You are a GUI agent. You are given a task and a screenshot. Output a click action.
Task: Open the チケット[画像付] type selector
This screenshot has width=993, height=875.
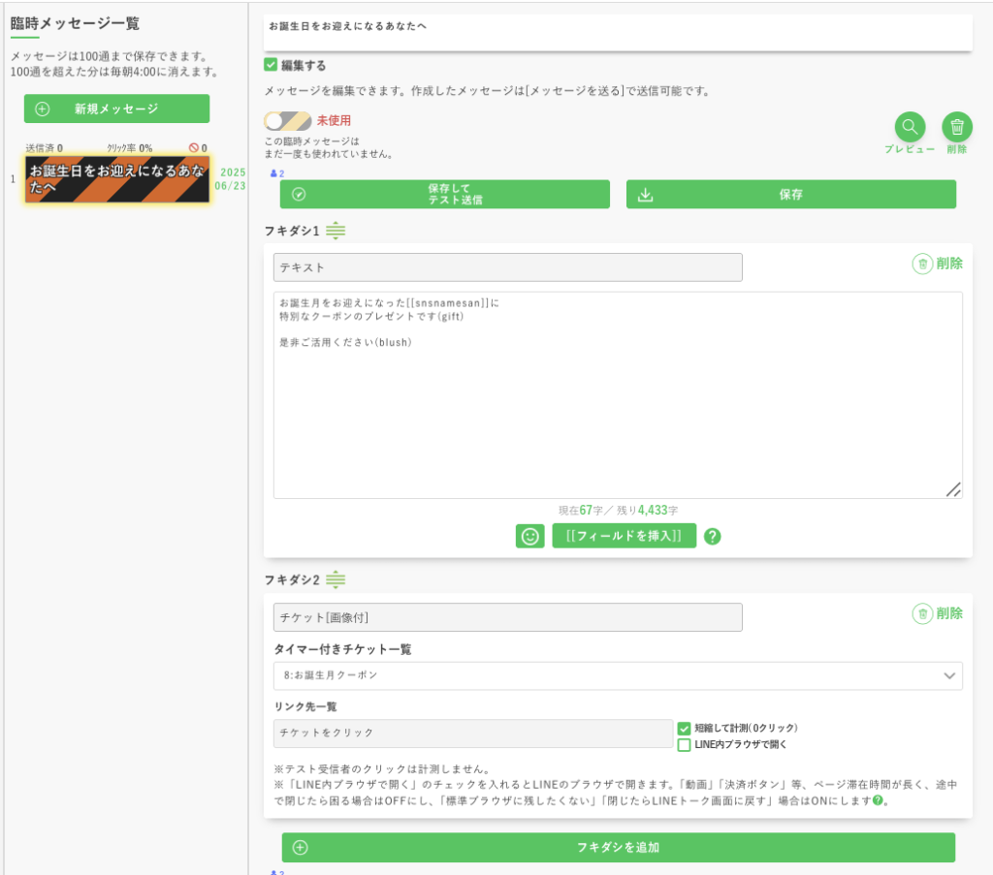[508, 617]
